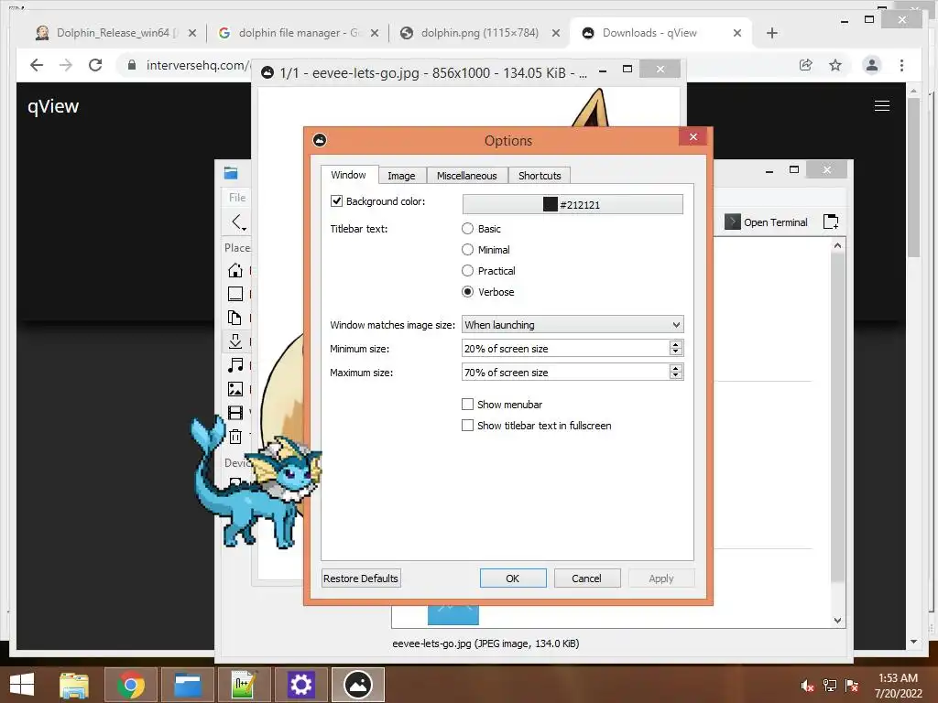Click the qView site title link
The height and width of the screenshot is (703, 938).
[x=53, y=106]
